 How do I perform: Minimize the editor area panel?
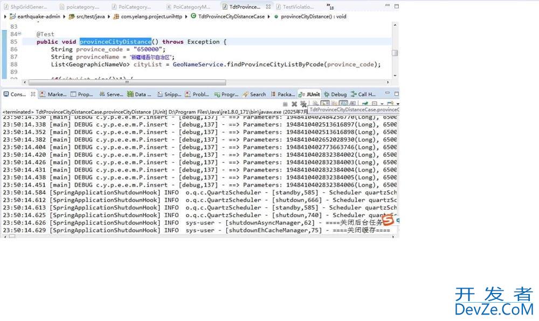(x=387, y=6)
